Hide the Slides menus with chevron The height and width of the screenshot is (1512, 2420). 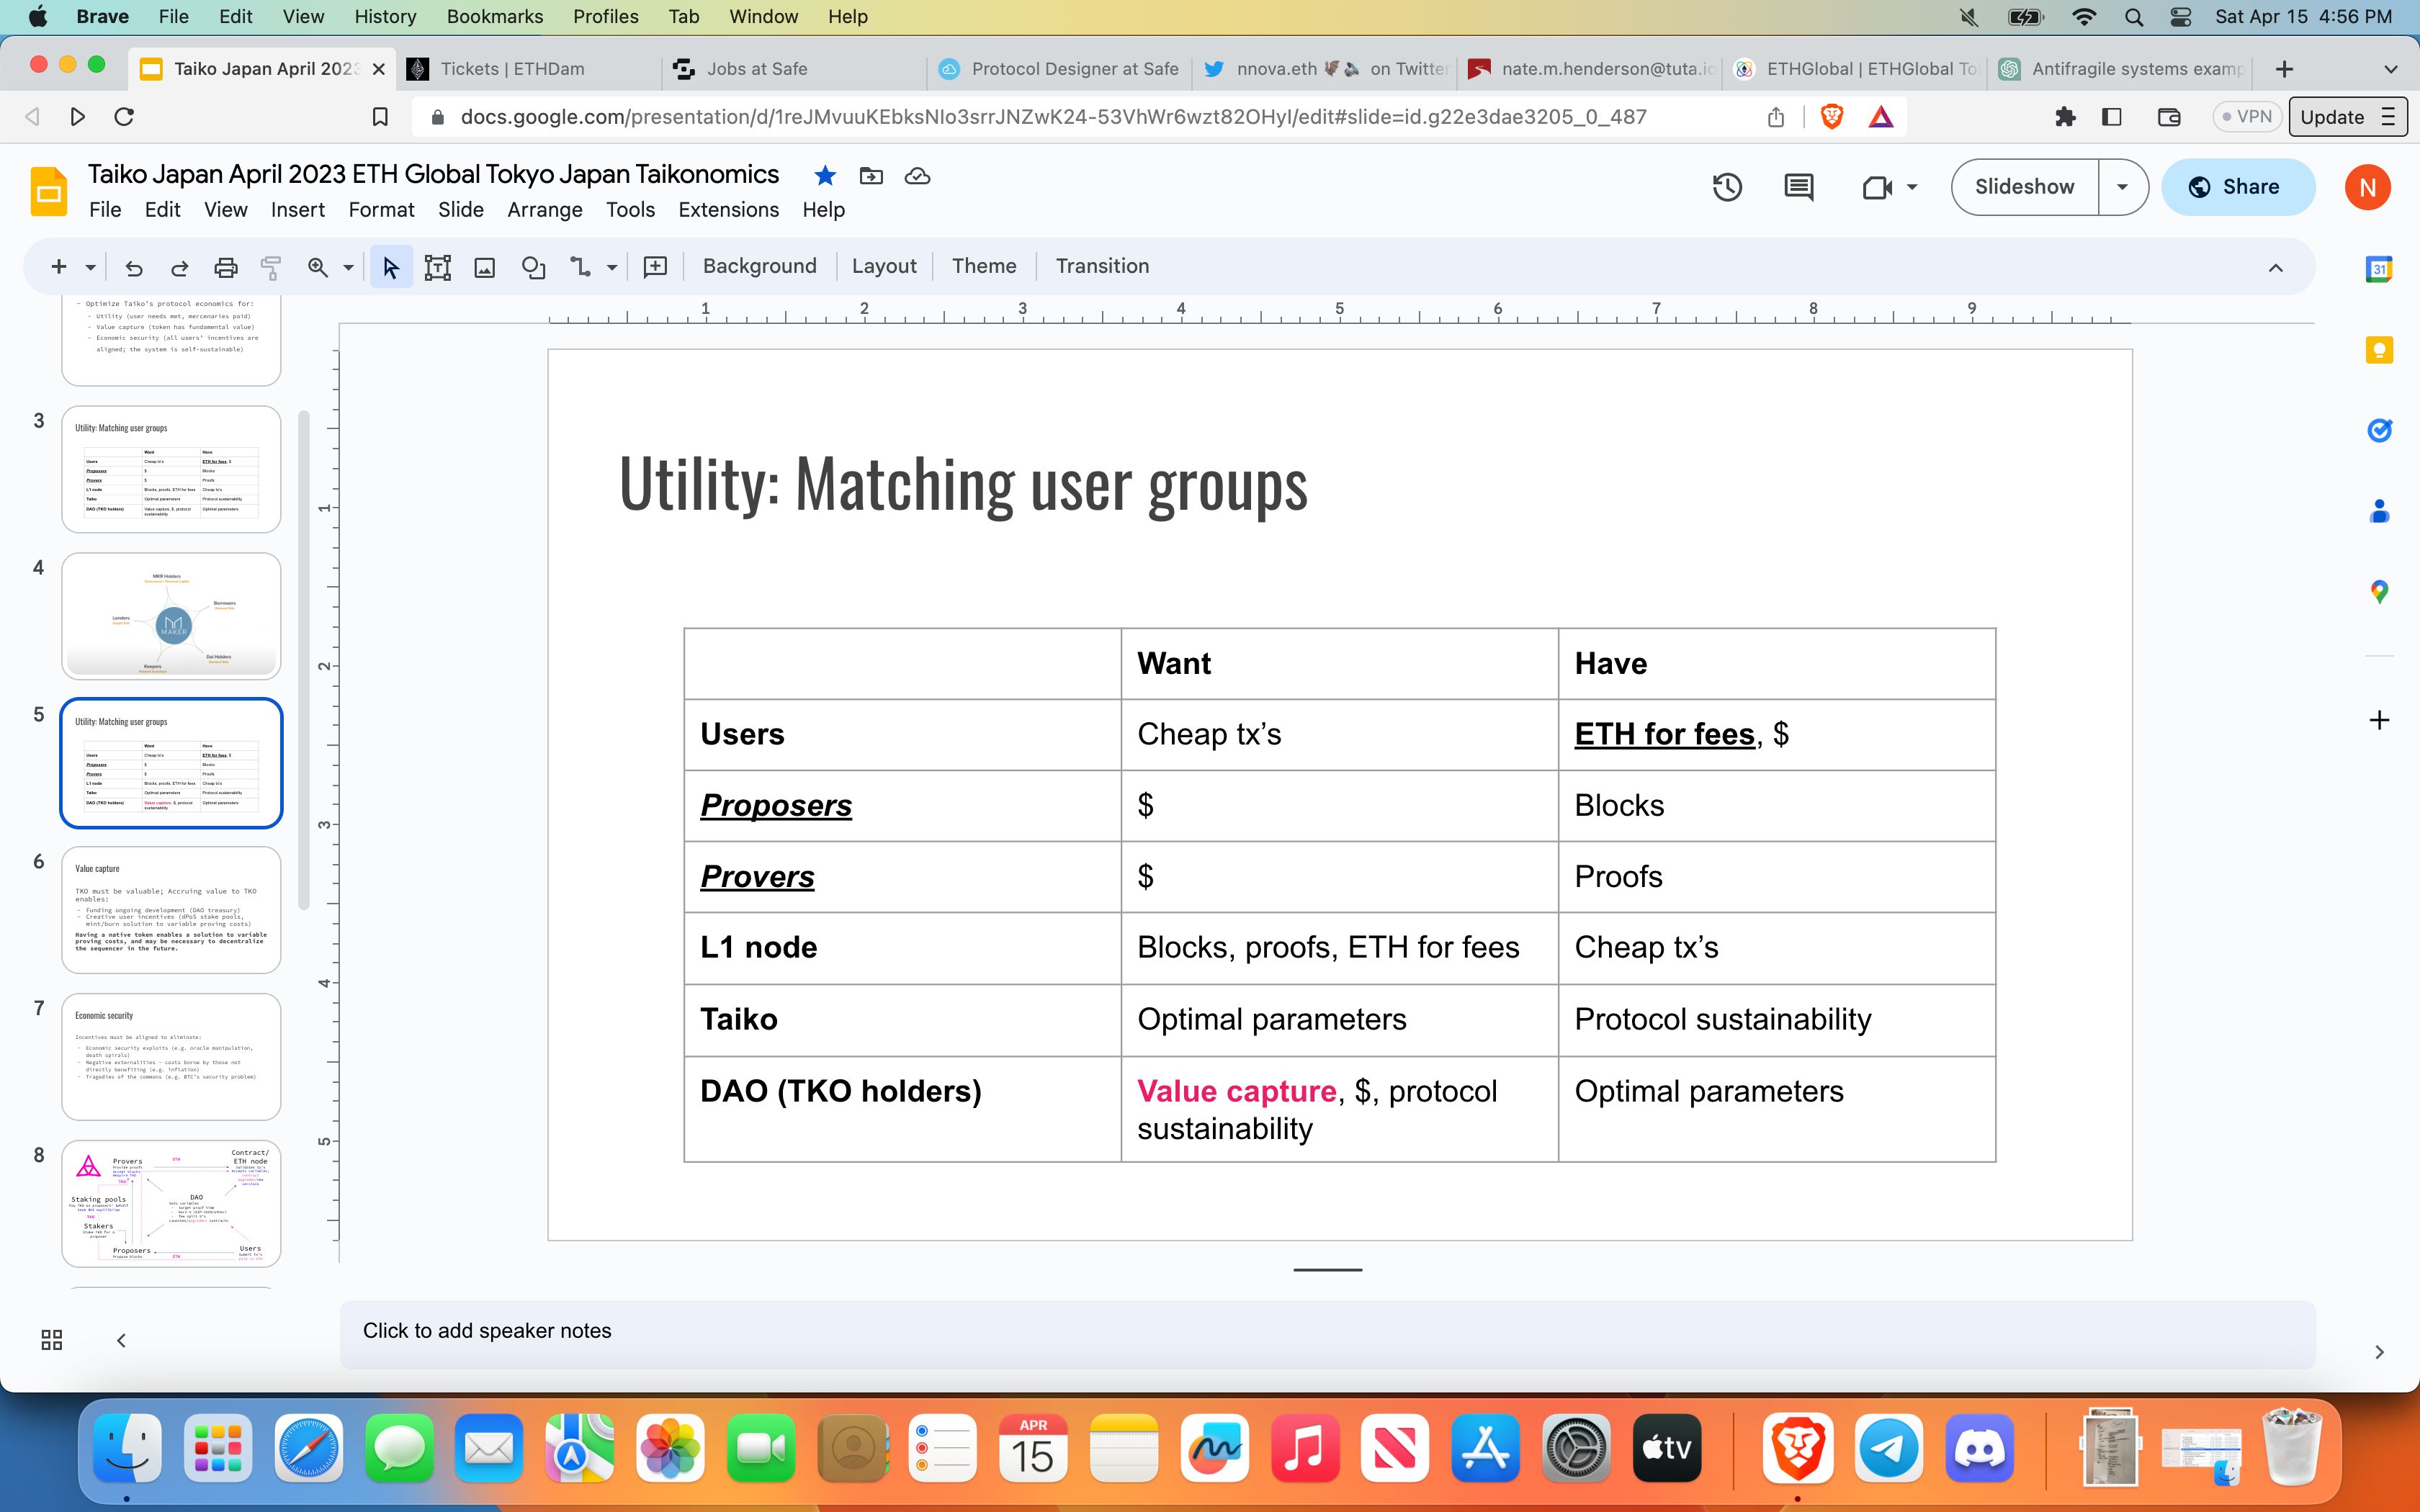[x=2276, y=267]
